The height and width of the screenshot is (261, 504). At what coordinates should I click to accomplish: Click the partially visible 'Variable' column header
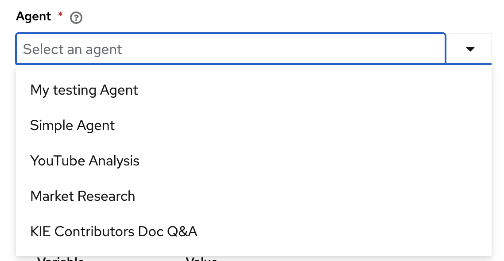pos(61,258)
